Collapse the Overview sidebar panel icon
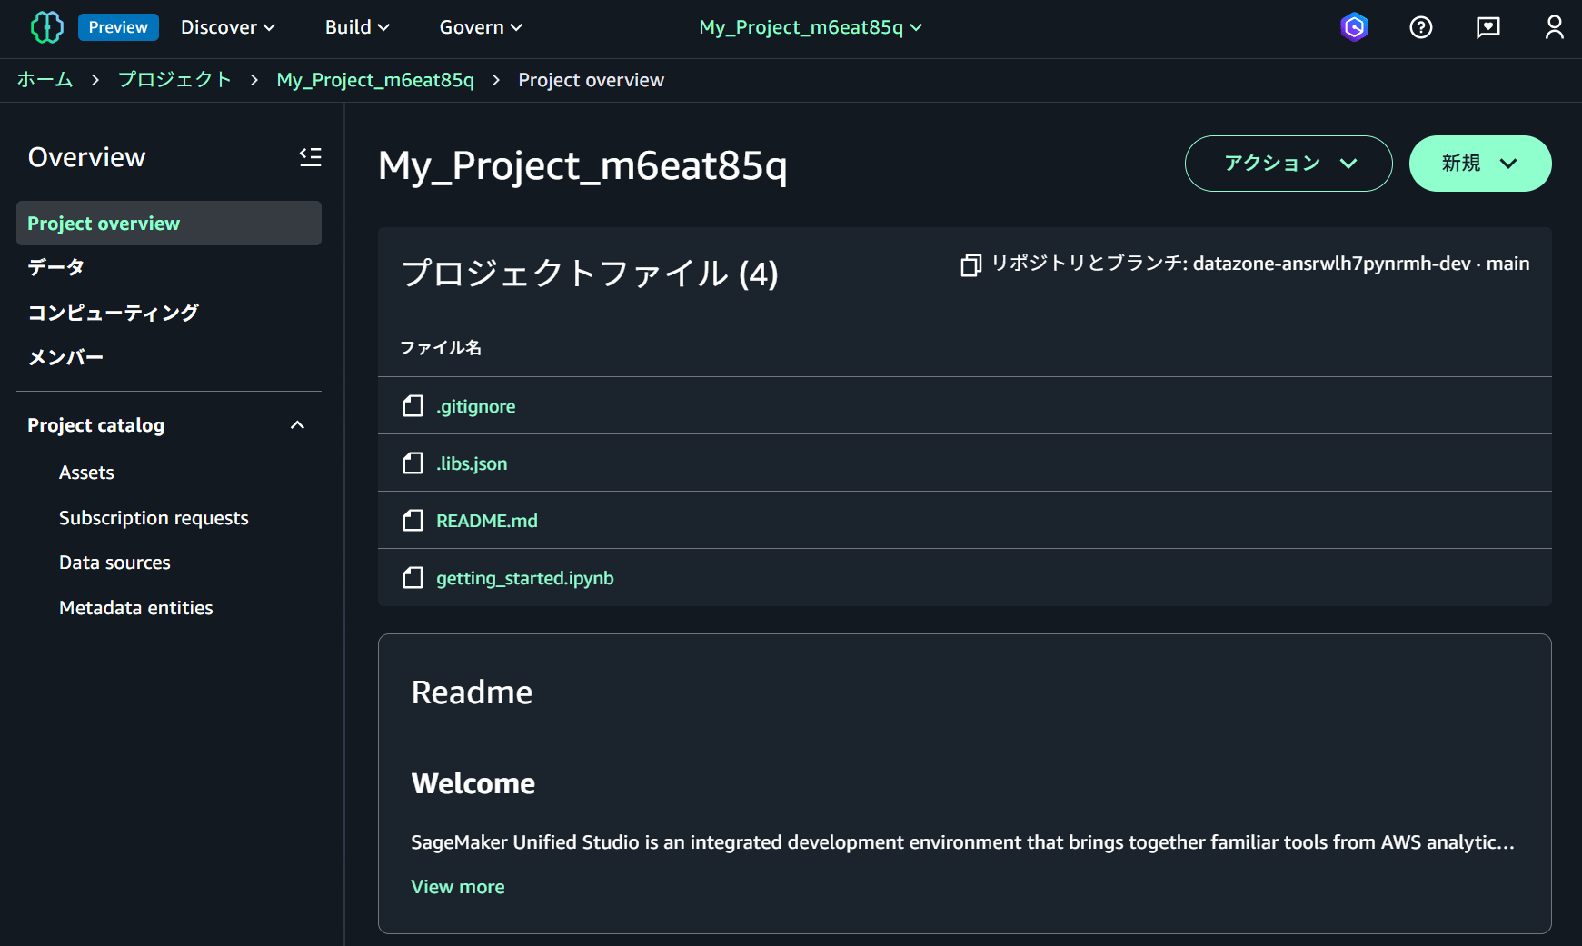Viewport: 1582px width, 946px height. click(x=311, y=157)
